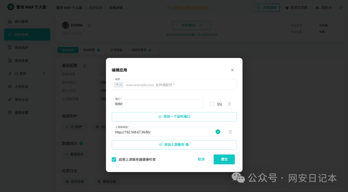
Task: Expand the CC 防护 sidebar chevron
Action: tap(44, 73)
